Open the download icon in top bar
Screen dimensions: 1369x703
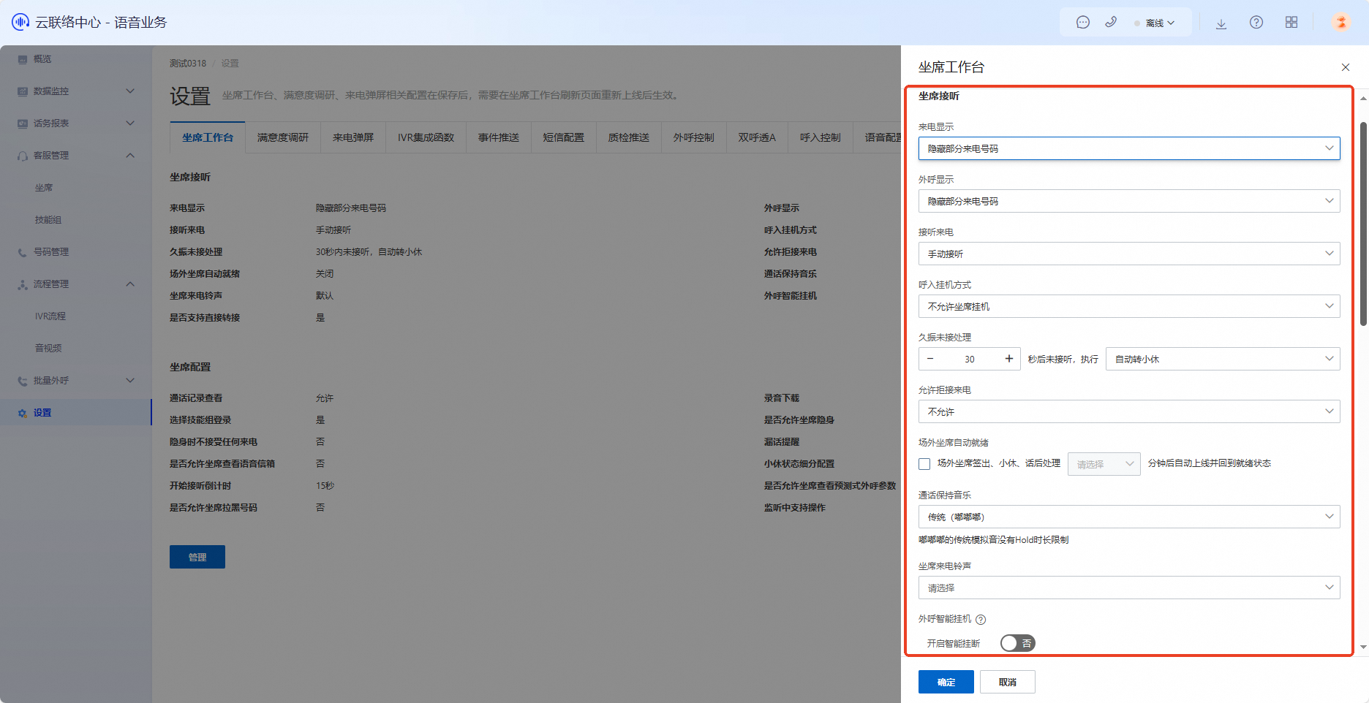pos(1221,23)
